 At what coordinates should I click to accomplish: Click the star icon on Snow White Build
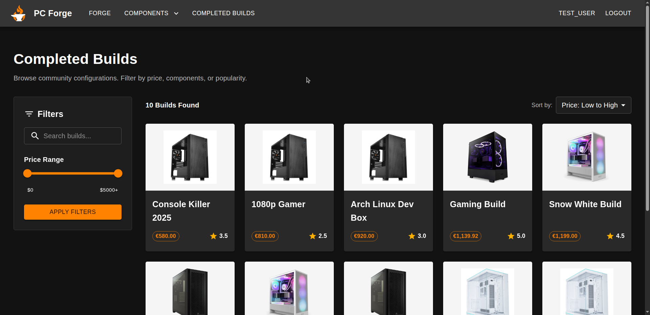pyautogui.click(x=610, y=236)
